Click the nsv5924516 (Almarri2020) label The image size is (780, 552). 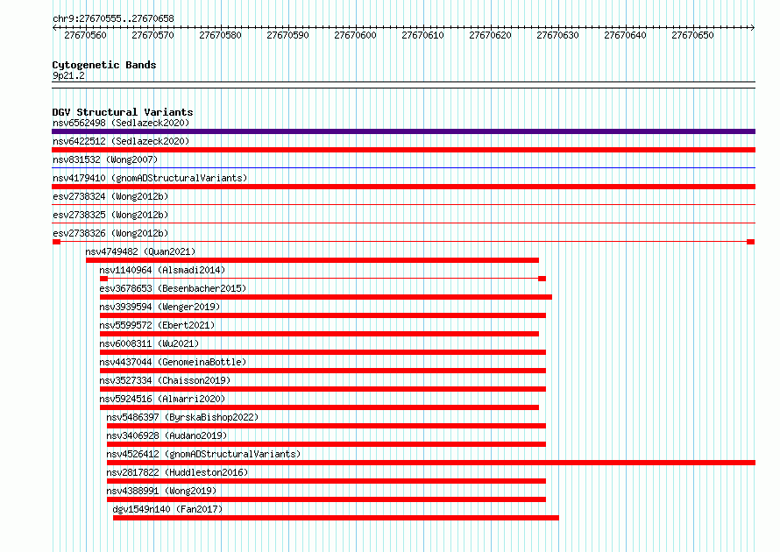[162, 399]
